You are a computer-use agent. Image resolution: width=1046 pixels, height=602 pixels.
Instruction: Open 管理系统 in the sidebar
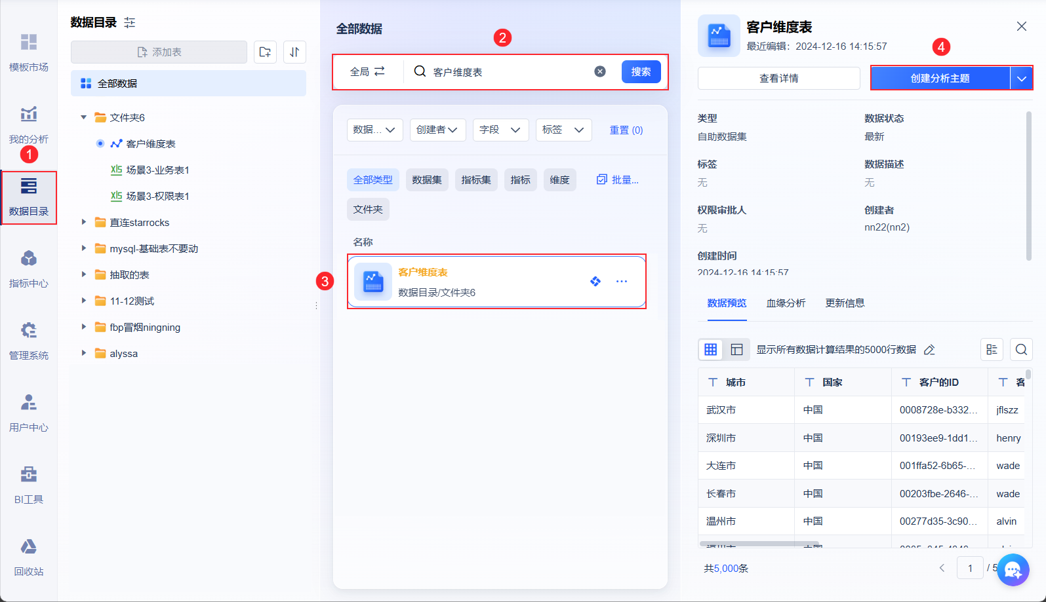tap(29, 341)
